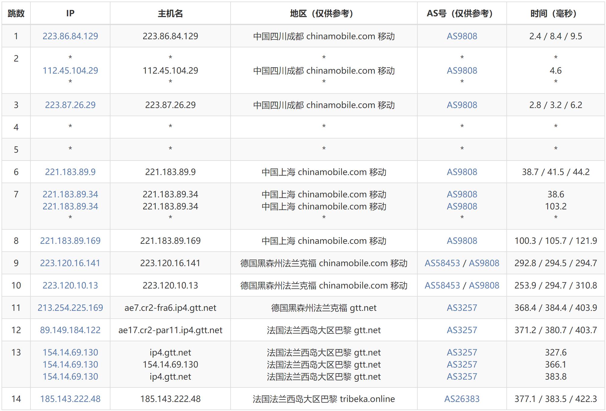Click AS3257 link in hop 12 row

tap(462, 330)
